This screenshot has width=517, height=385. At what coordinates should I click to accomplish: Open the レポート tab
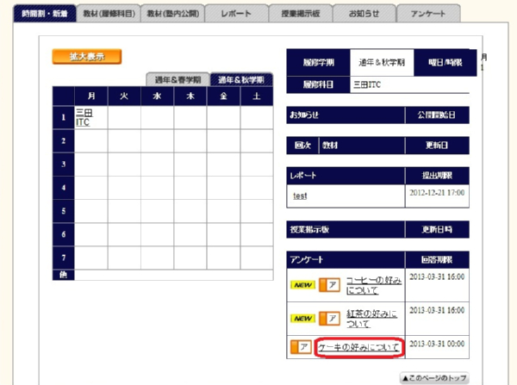(236, 14)
